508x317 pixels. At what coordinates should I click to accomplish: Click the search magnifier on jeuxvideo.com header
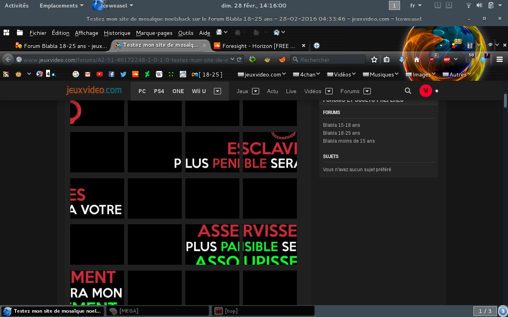tap(408, 91)
